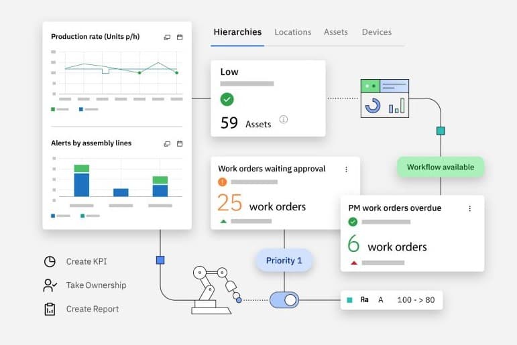Viewport: 517px width, 345px height.
Task: Switch to the Hierarchies tab
Action: (237, 32)
